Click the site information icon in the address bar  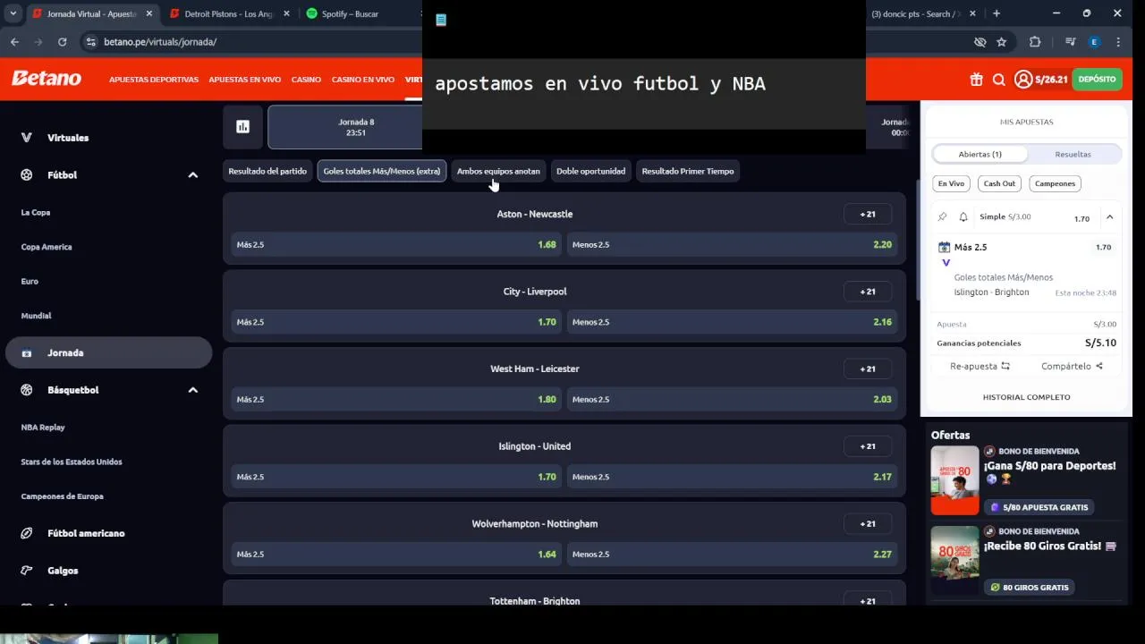[90, 42]
